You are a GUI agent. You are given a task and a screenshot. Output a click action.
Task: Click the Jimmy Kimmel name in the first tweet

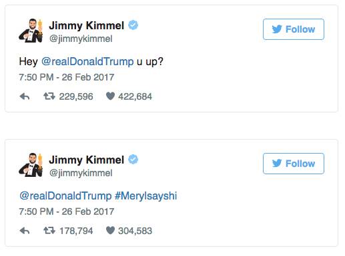87,25
